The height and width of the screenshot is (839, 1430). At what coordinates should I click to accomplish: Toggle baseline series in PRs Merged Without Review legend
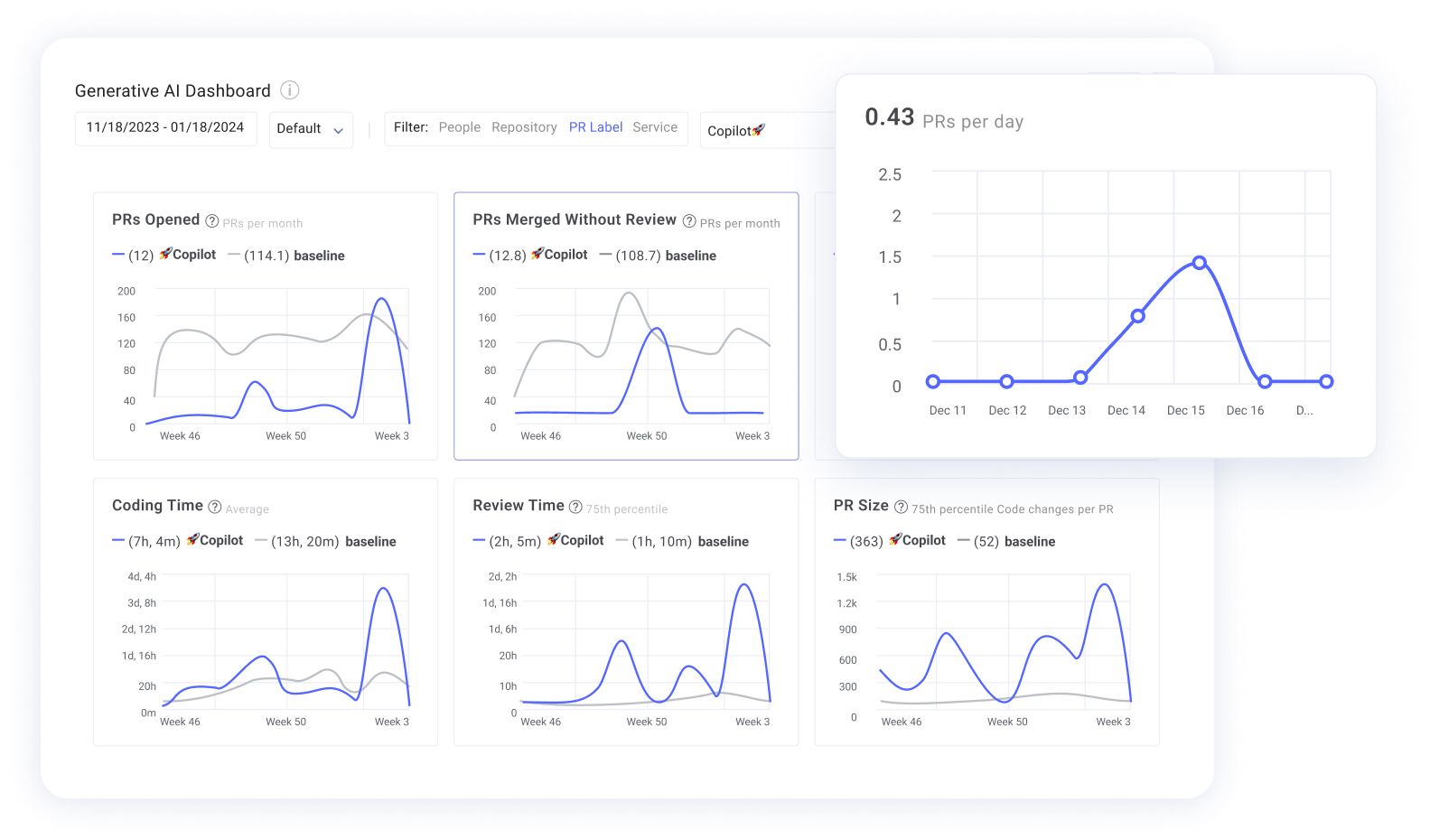point(658,256)
